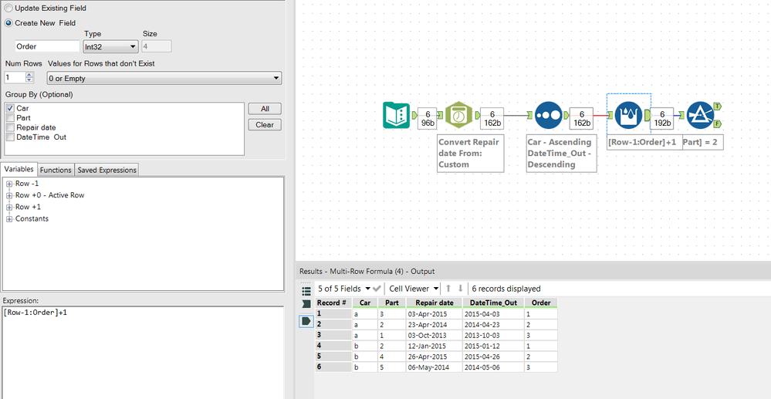Click the Part] = 2 filter annotation

[x=702, y=142]
